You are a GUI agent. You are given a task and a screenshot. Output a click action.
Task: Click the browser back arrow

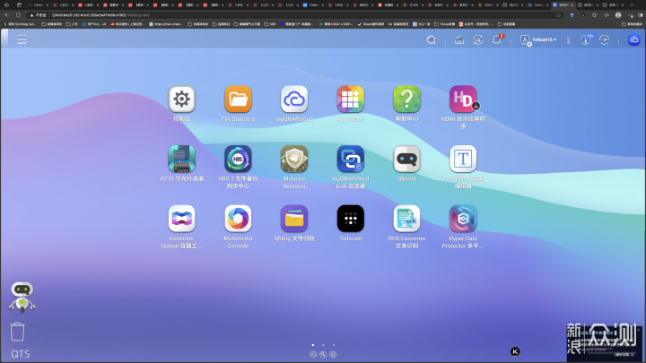[7, 15]
